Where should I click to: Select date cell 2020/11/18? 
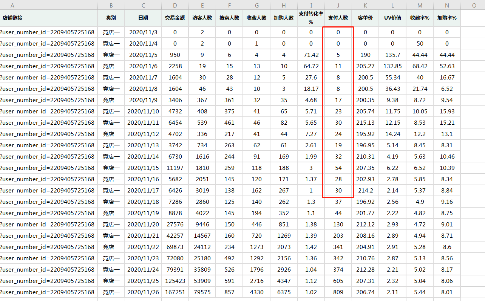pos(143,202)
